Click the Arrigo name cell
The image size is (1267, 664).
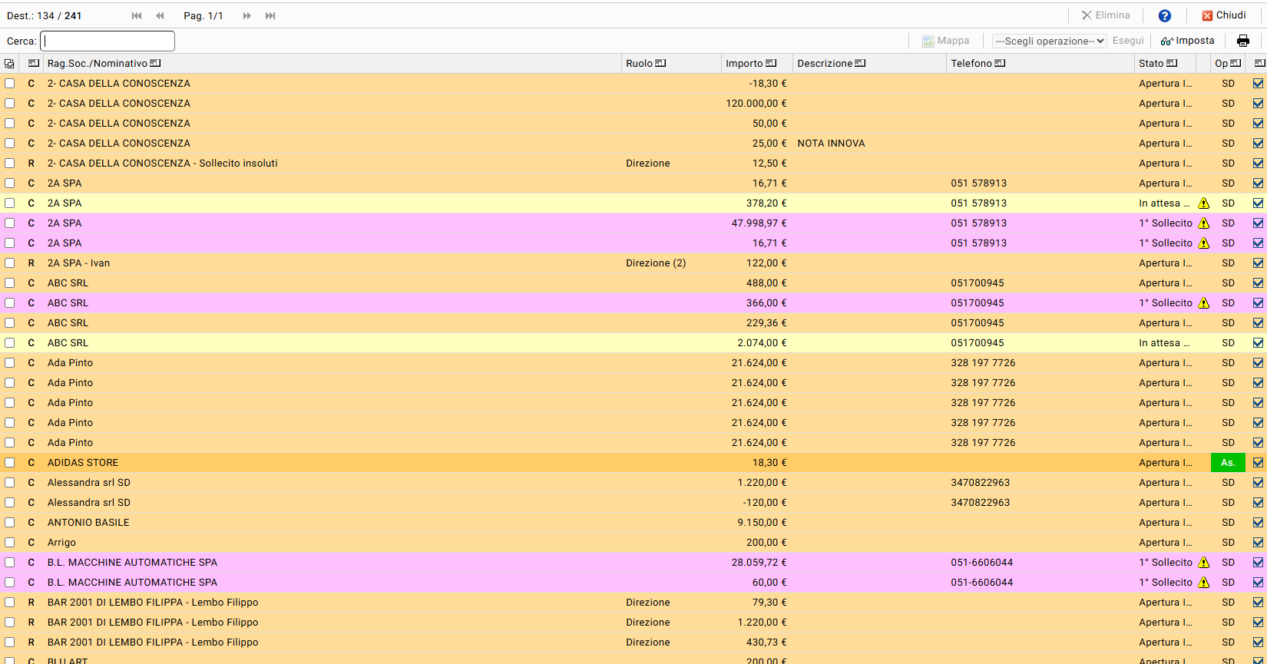(x=61, y=543)
